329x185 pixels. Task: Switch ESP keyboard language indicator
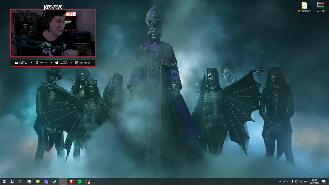click(x=306, y=182)
